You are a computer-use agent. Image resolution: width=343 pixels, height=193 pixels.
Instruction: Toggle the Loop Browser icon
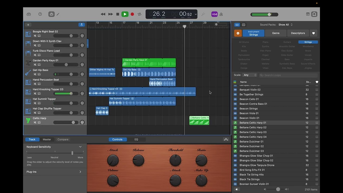coord(314,14)
